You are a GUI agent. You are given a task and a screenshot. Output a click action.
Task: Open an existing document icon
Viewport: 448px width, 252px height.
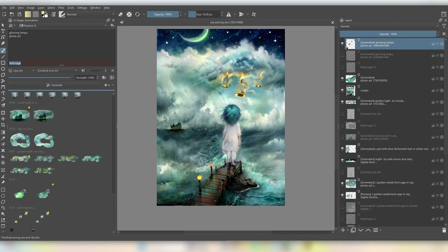(x=12, y=14)
